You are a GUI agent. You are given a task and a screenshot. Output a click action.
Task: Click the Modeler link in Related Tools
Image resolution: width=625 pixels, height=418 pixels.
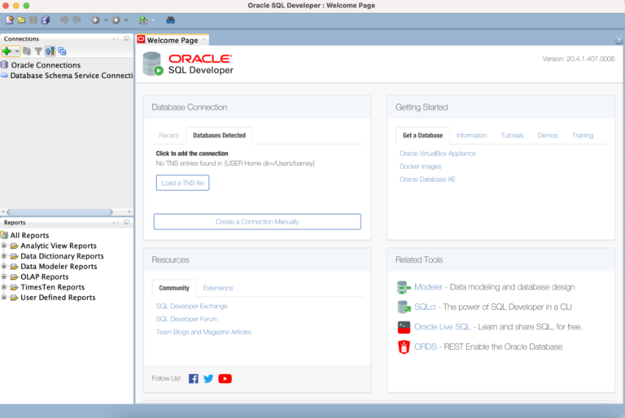click(428, 287)
